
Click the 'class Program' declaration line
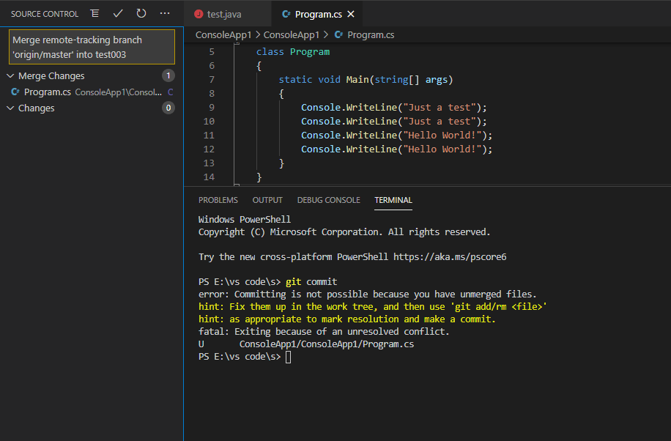pyautogui.click(x=293, y=52)
